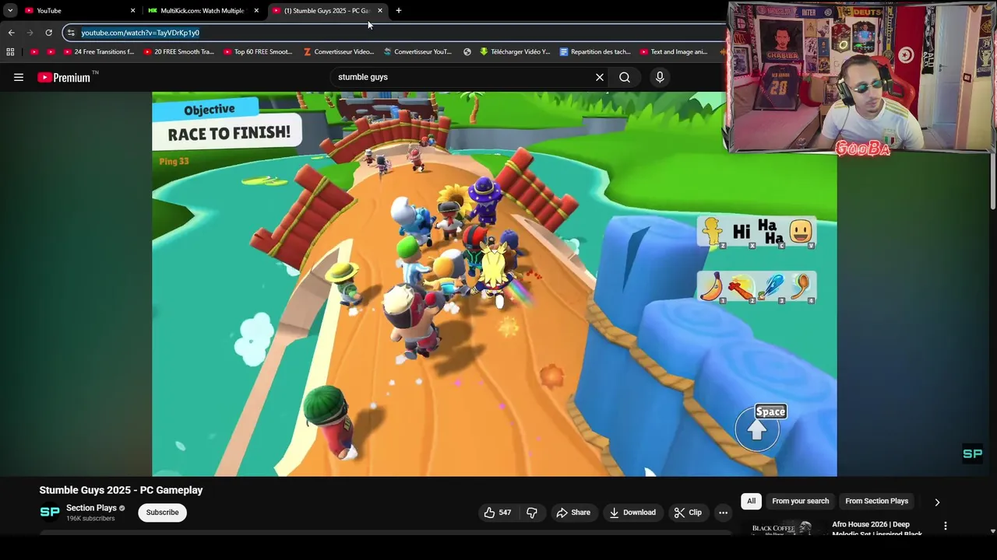
Task: Select From your search chip
Action: pyautogui.click(x=801, y=502)
